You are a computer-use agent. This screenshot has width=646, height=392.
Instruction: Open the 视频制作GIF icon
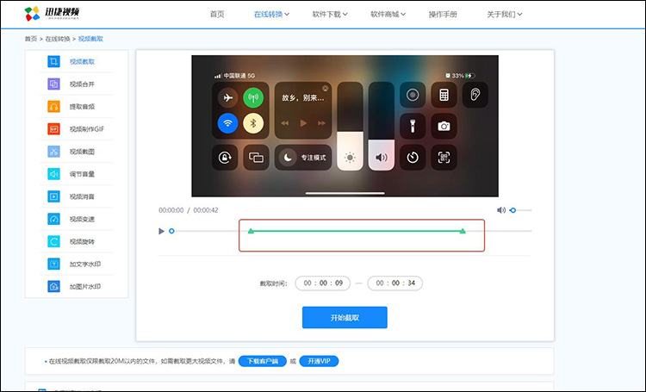(53, 129)
